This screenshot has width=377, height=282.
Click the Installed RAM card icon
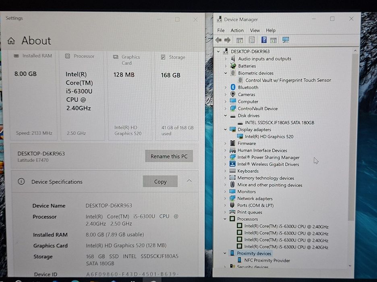(x=17, y=56)
